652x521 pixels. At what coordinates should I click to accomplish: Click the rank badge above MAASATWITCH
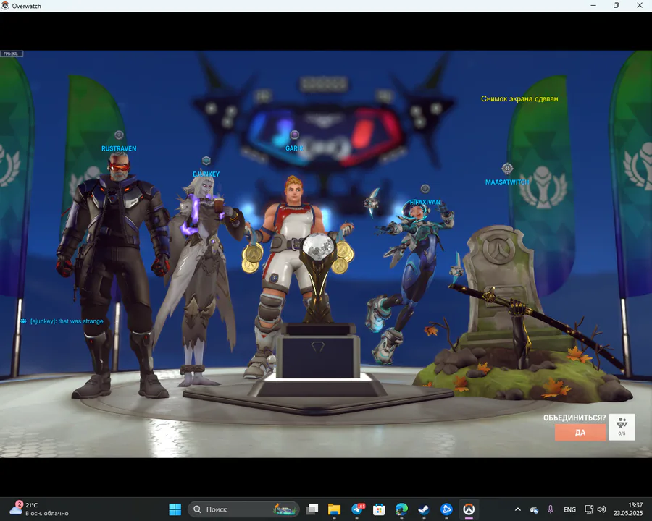pos(507,169)
